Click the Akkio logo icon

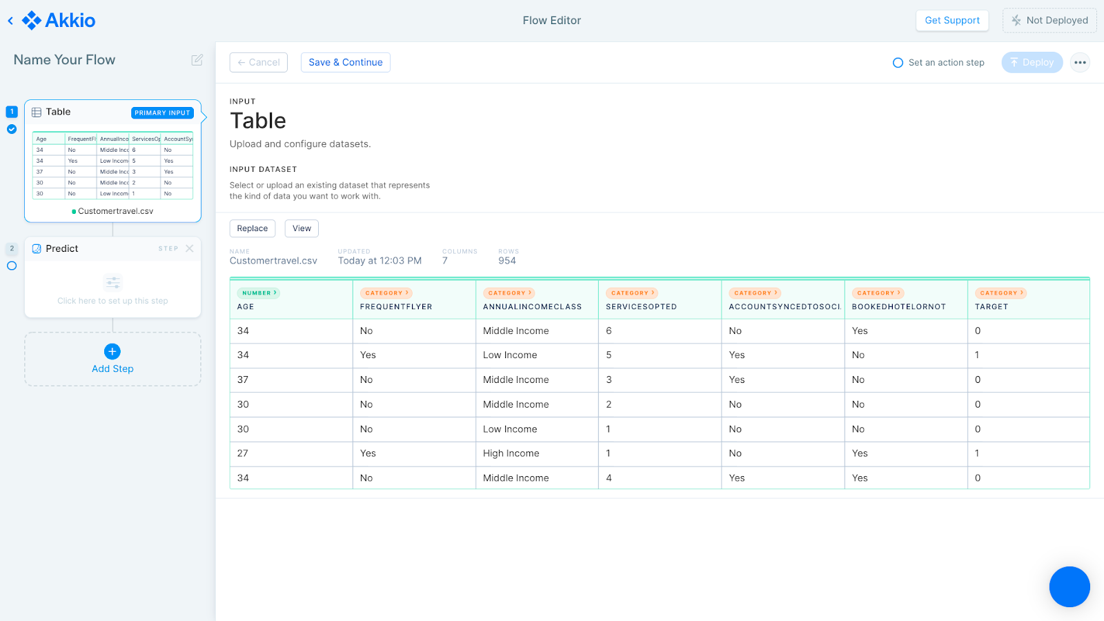30,20
